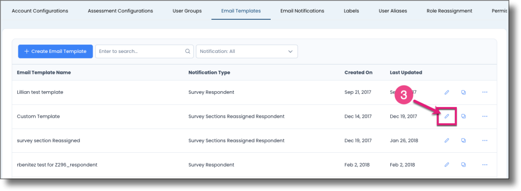
Task: Open more options for Lillian test template
Action: 484,92
